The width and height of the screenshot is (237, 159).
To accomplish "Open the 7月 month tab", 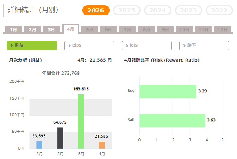I will pyautogui.click(x=128, y=29).
